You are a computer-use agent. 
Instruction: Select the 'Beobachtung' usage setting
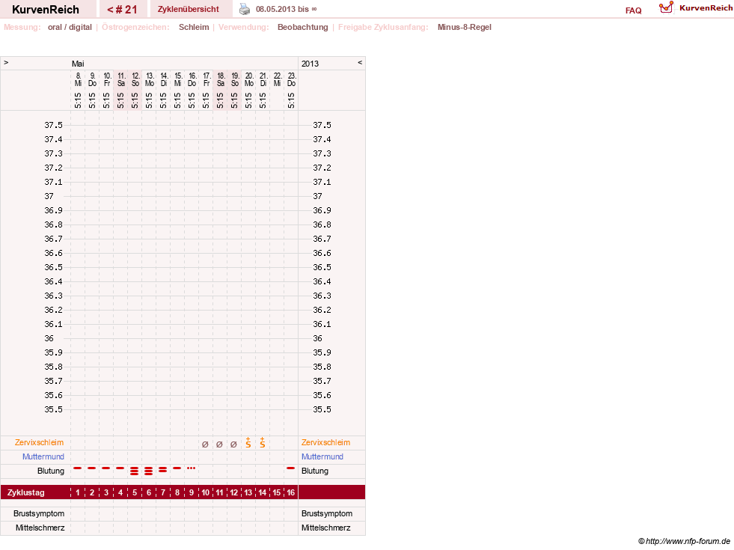pos(303,27)
